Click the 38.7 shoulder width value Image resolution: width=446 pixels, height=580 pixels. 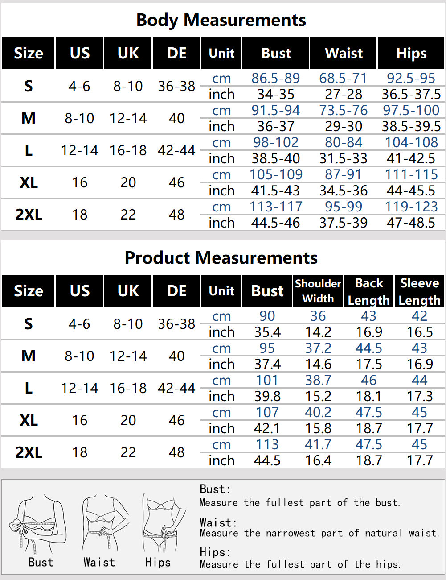click(318, 380)
